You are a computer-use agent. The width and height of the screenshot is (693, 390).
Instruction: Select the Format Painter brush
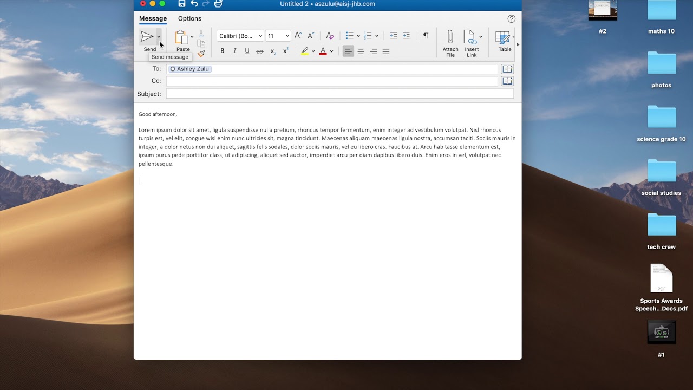click(201, 53)
